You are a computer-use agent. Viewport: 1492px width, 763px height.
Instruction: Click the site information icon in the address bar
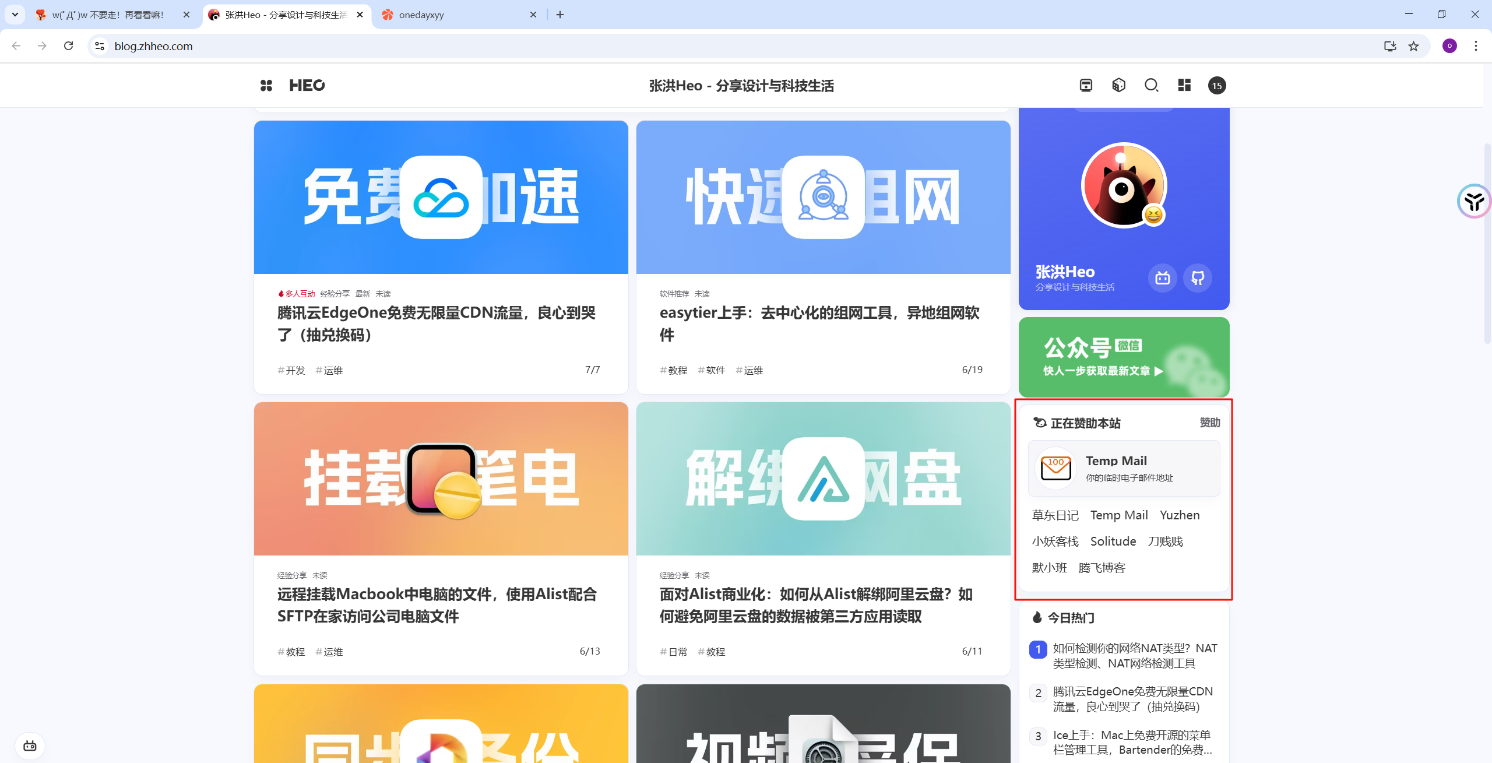pos(100,46)
